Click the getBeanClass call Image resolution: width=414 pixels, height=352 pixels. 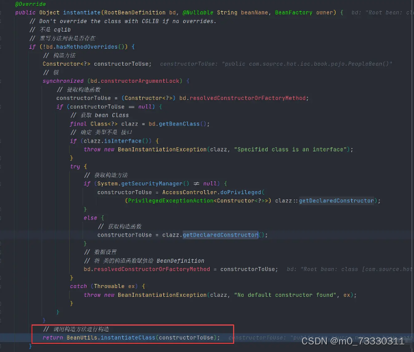(179, 124)
